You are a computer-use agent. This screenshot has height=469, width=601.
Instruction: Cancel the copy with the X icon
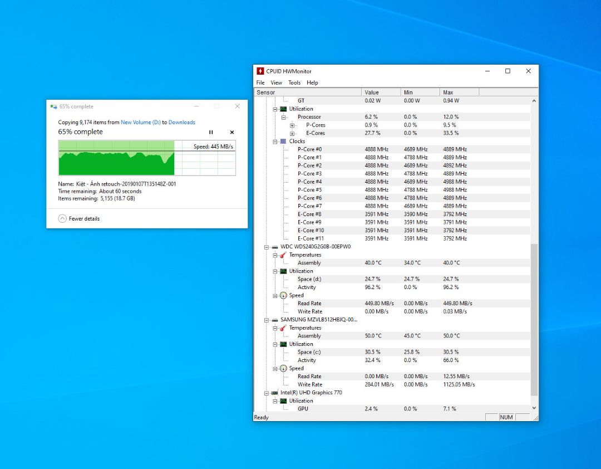[232, 133]
